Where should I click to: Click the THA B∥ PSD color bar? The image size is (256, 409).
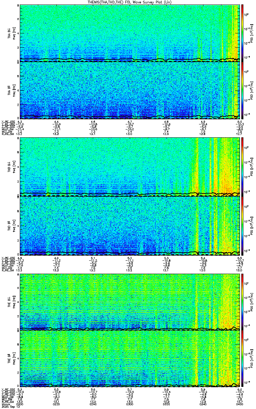242,90
